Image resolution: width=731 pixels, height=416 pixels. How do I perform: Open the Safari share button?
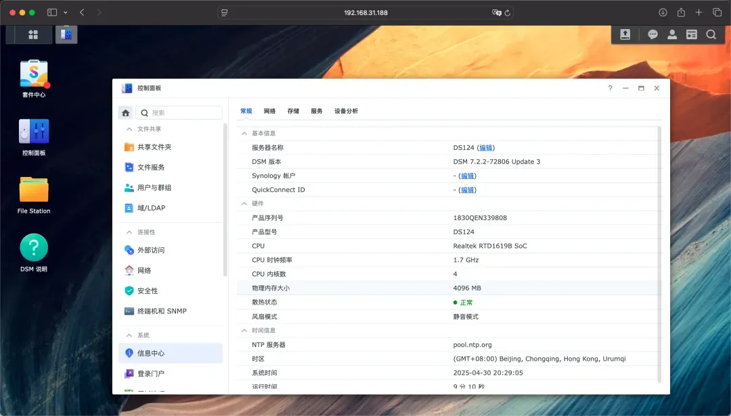click(x=681, y=13)
